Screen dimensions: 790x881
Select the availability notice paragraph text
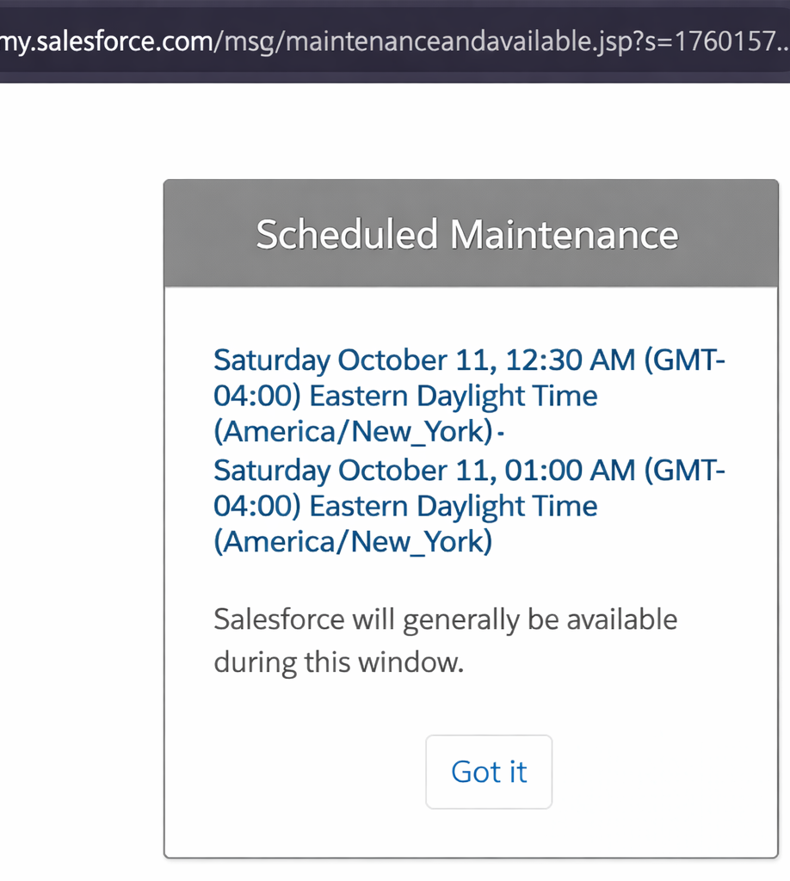(x=445, y=640)
